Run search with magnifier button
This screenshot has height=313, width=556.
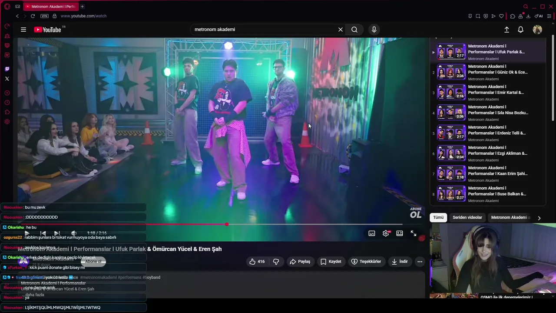click(x=354, y=30)
